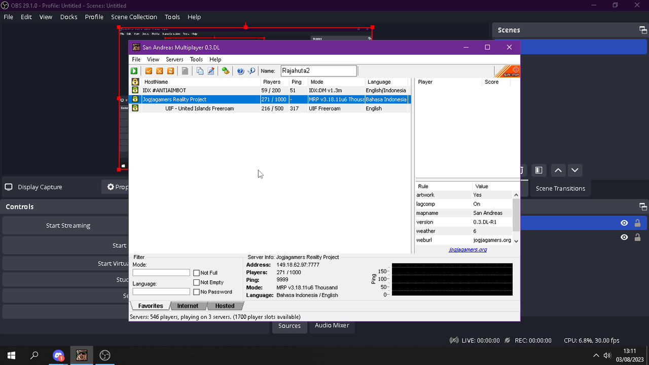This screenshot has width=649, height=365.
Task: Open the Docks menu in OBS
Action: pyautogui.click(x=68, y=17)
